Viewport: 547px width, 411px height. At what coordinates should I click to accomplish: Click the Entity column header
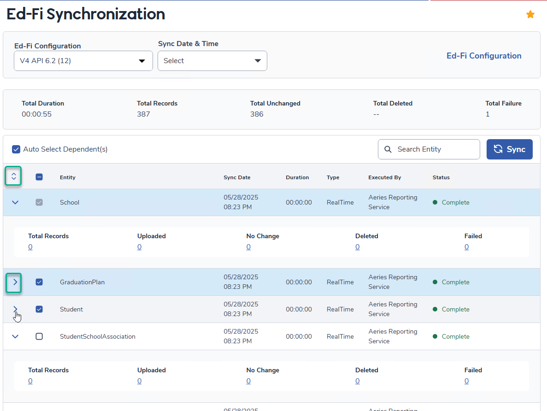pyautogui.click(x=68, y=177)
